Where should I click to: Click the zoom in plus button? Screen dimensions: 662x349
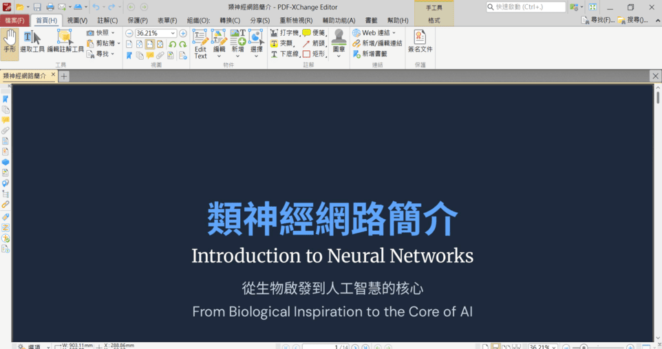pos(183,33)
